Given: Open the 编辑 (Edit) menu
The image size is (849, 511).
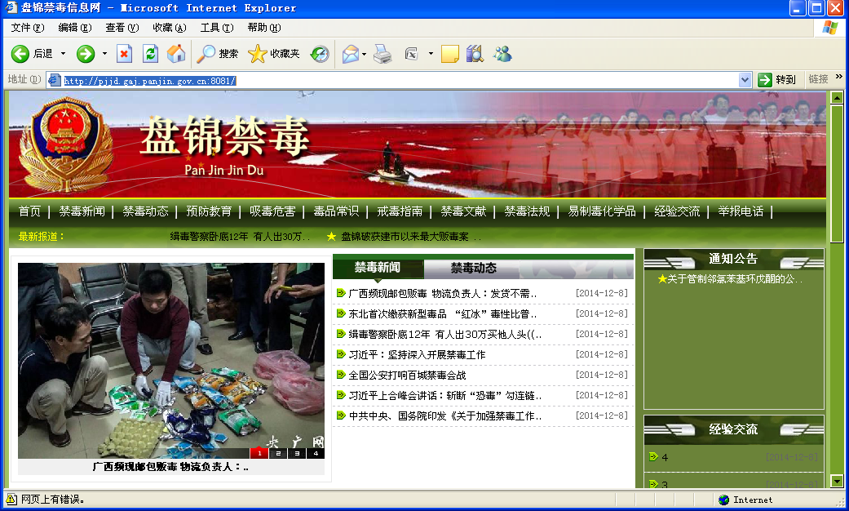Looking at the screenshot, I should (75, 28).
